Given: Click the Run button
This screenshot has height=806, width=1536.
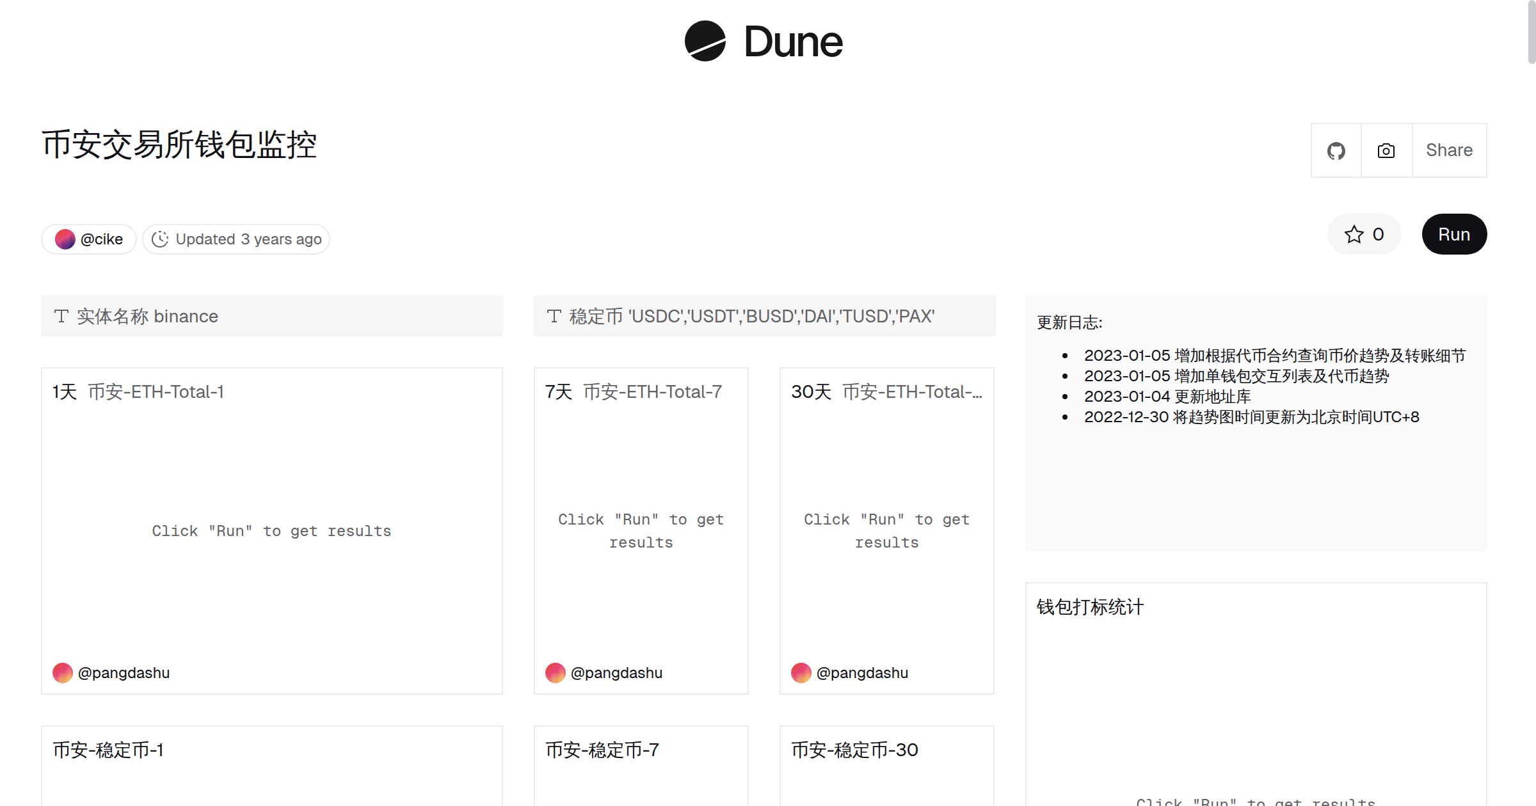Looking at the screenshot, I should pos(1454,234).
